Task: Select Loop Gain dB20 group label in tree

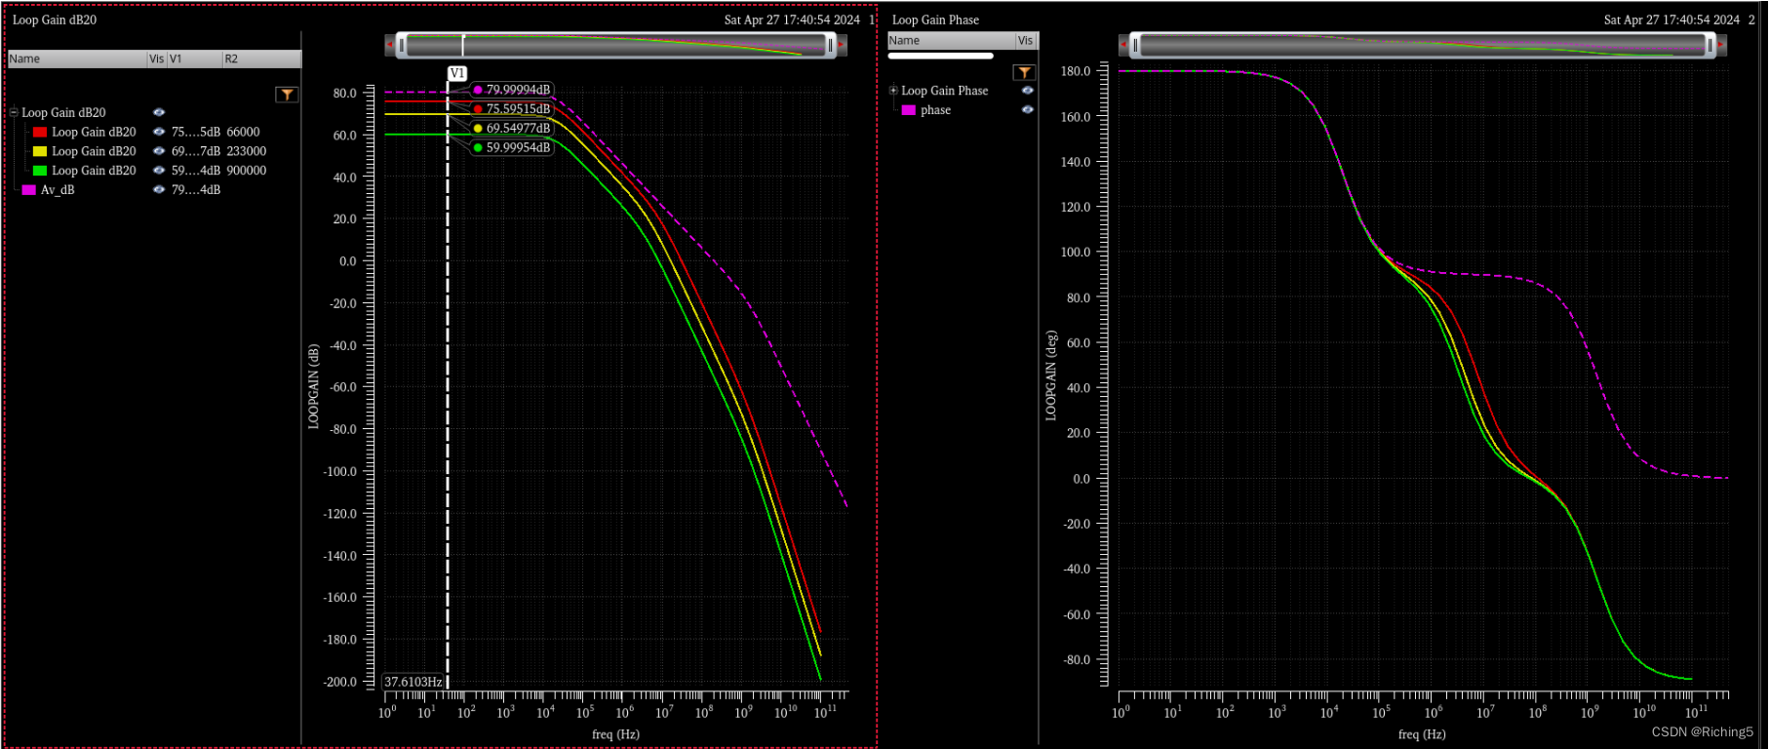Action: [x=63, y=112]
